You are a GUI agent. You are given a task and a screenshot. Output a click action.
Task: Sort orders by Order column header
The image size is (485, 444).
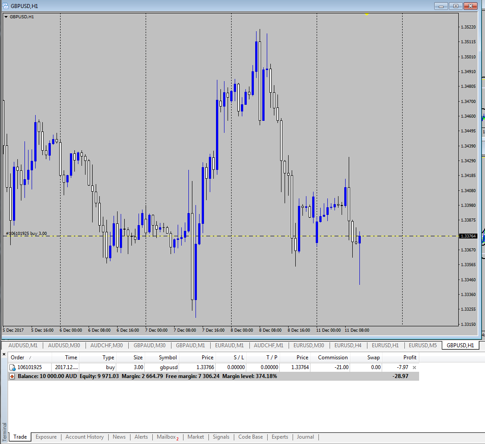pyautogui.click(x=30, y=358)
